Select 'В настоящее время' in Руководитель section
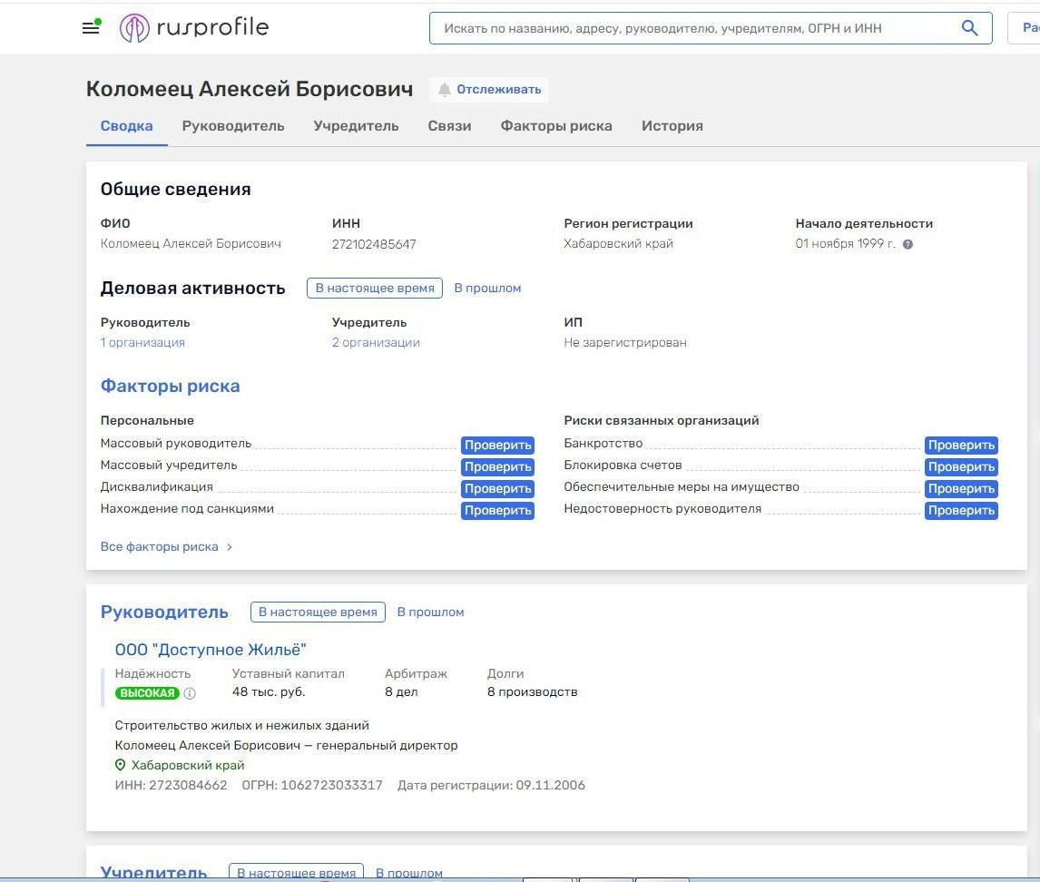The height and width of the screenshot is (882, 1040). point(318,612)
